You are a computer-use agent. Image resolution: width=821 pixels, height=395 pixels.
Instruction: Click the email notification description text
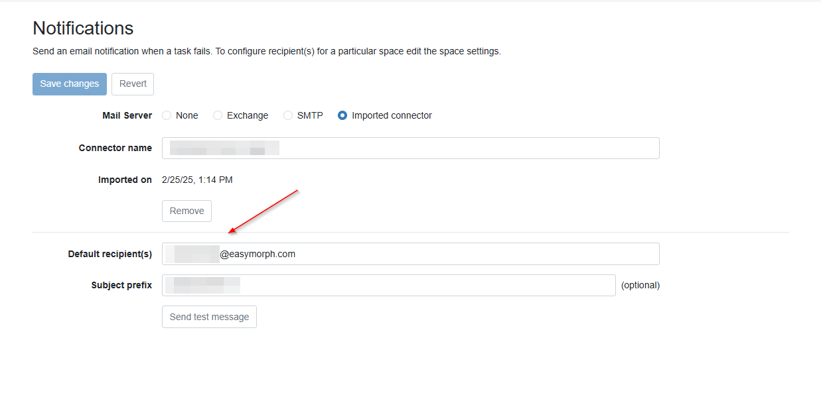266,51
